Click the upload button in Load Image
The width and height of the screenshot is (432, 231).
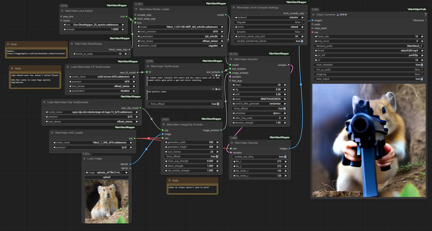107,177
